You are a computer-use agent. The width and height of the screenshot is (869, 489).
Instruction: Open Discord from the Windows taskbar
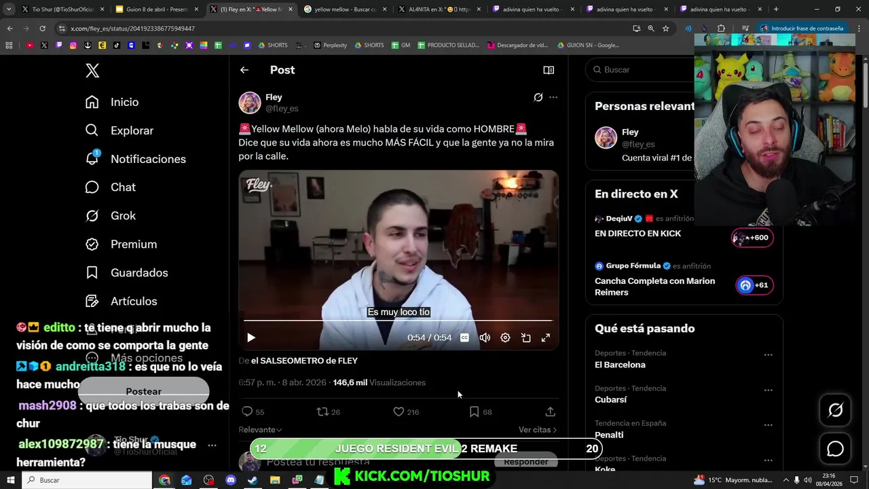point(230,480)
